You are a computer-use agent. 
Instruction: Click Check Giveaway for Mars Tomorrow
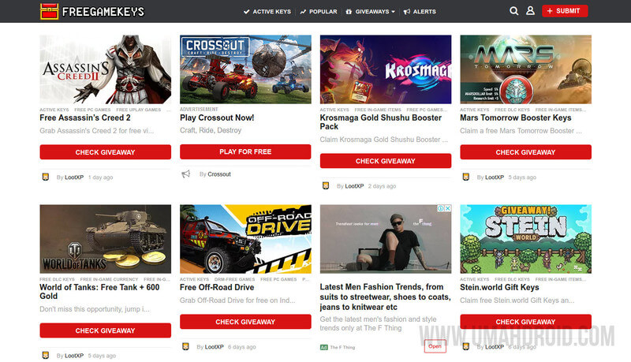point(525,152)
